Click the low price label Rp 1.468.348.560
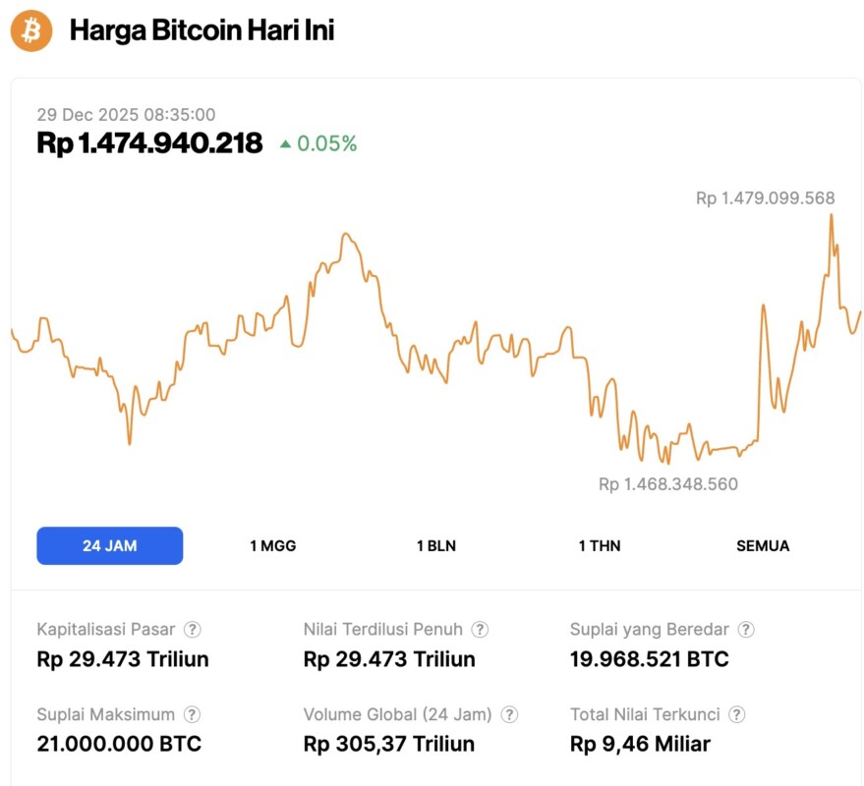Viewport: 864px width, 786px height. [666, 483]
